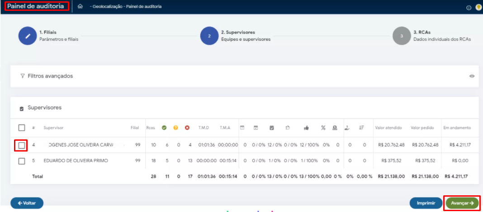Click the calendar with check outline header icon
This screenshot has height=212, width=483.
[256, 128]
